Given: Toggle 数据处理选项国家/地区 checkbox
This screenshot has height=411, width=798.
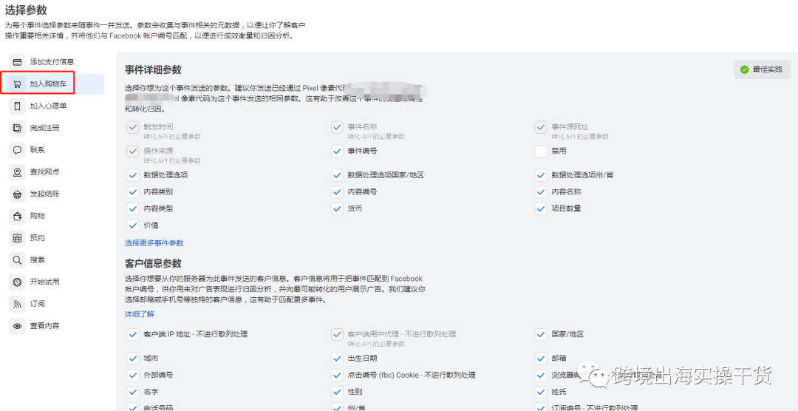Looking at the screenshot, I should coord(337,175).
